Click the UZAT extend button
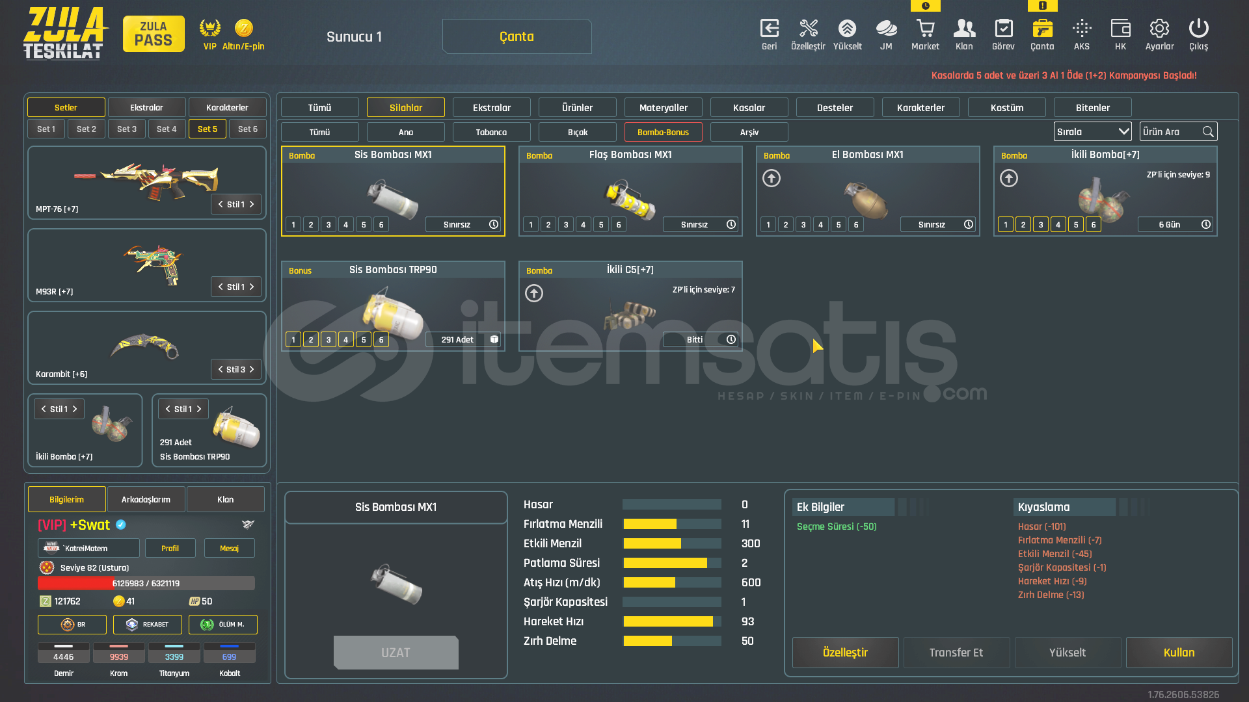The height and width of the screenshot is (702, 1249). point(396,653)
